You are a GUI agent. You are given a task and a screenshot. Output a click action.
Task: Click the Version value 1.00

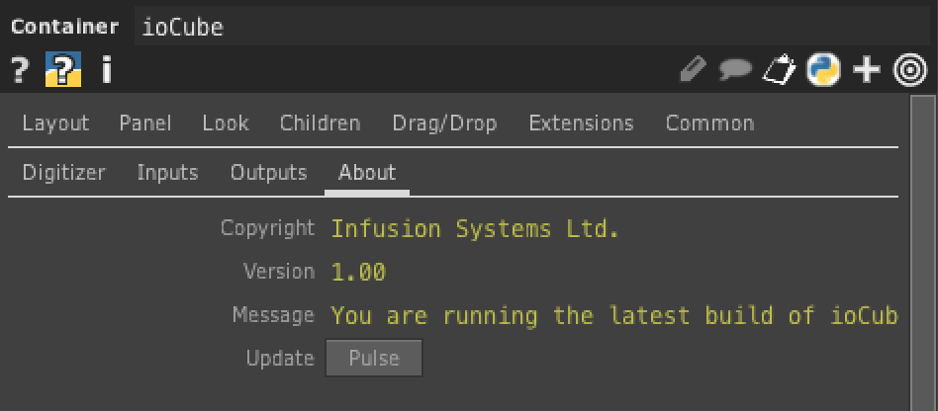point(358,273)
